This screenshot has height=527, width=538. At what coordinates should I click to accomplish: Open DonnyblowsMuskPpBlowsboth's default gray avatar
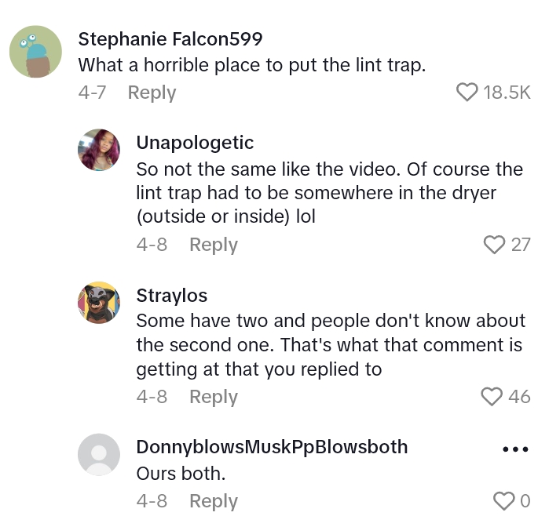tap(99, 454)
